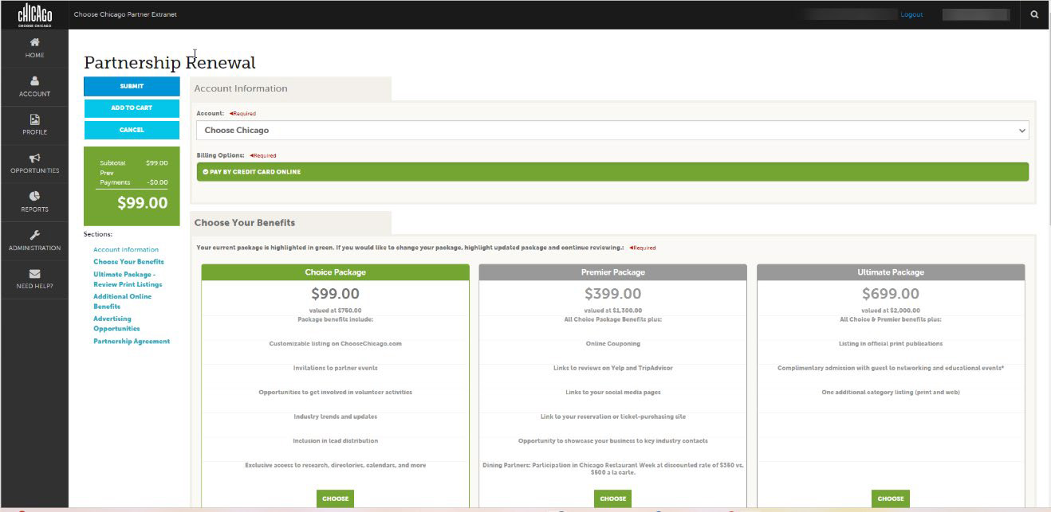This screenshot has height=512, width=1051.
Task: Highlight the Ultimate Package as your selection
Action: tap(890, 498)
